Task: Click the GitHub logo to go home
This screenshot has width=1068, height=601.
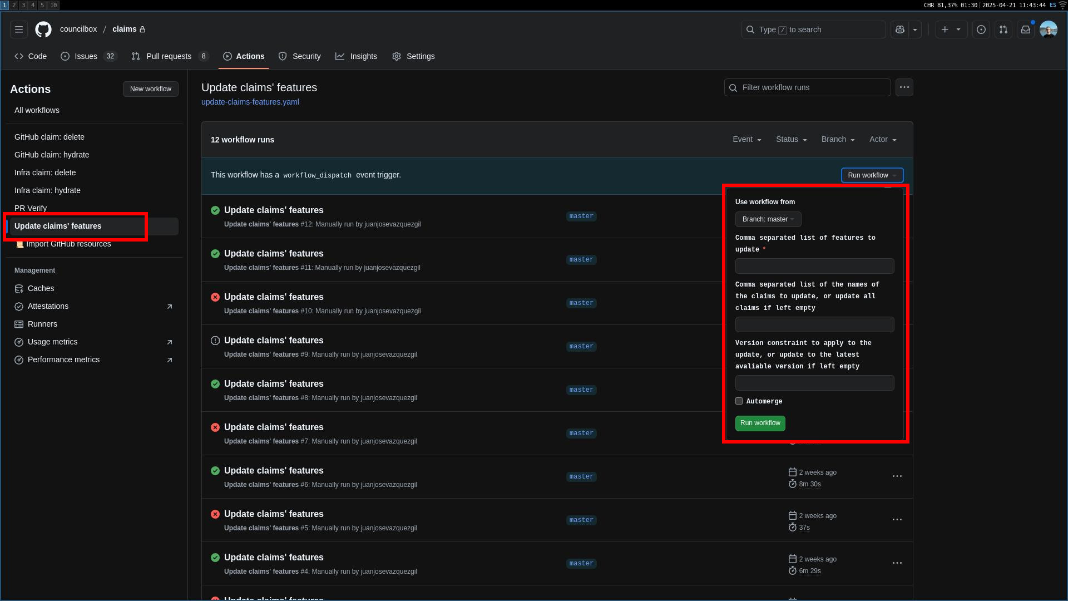Action: click(43, 29)
